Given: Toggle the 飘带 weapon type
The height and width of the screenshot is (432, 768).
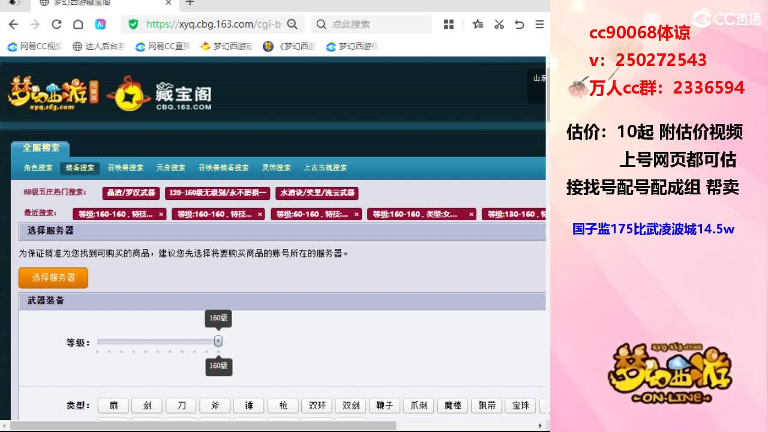Looking at the screenshot, I should 487,406.
